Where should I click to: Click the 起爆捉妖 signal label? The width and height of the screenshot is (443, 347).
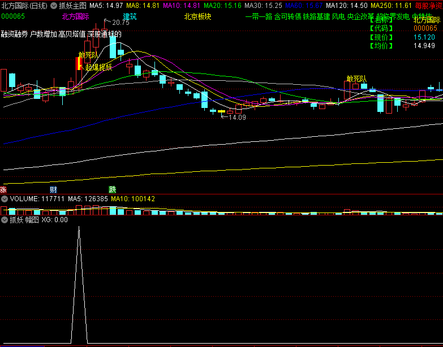pyautogui.click(x=98, y=67)
